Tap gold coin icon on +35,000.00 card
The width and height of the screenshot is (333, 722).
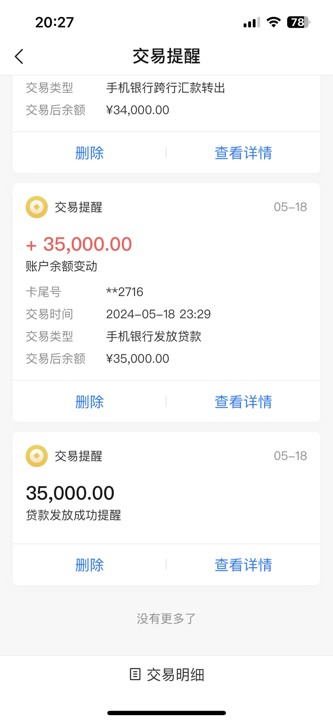tap(37, 207)
